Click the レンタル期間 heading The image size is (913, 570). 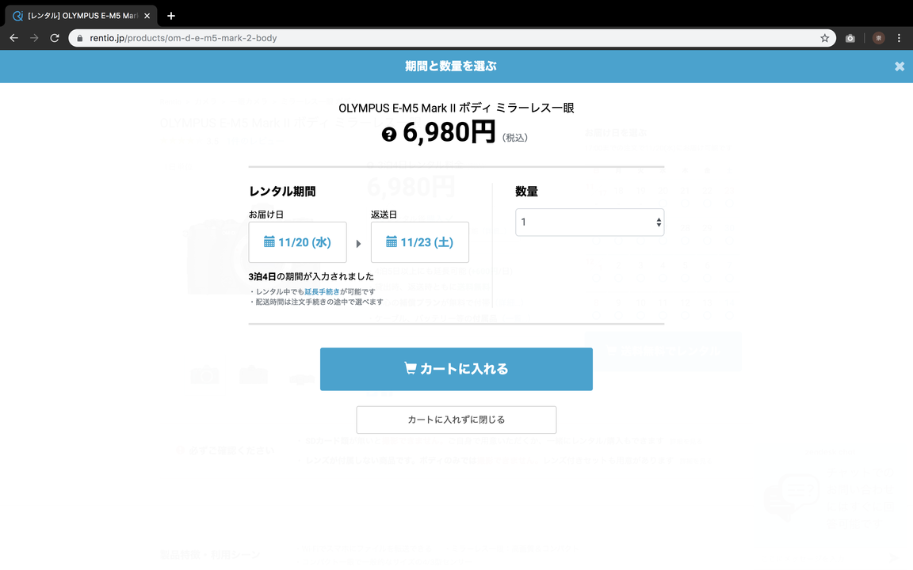tap(282, 192)
